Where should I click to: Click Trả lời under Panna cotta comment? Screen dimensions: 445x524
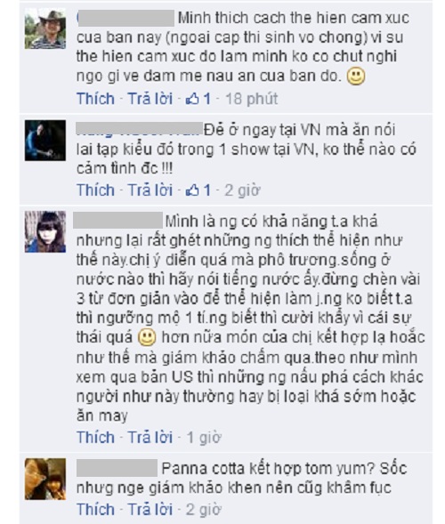point(150,509)
